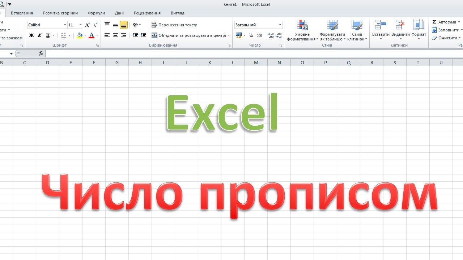Open Шрифт group dialog launcher

(x=98, y=45)
